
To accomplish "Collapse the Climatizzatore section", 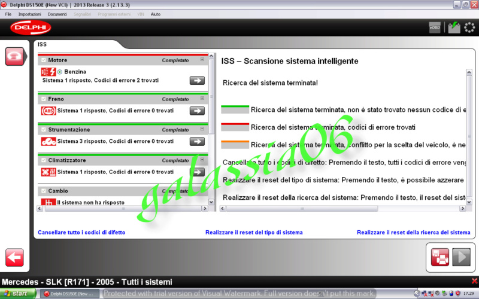I will pos(202,160).
